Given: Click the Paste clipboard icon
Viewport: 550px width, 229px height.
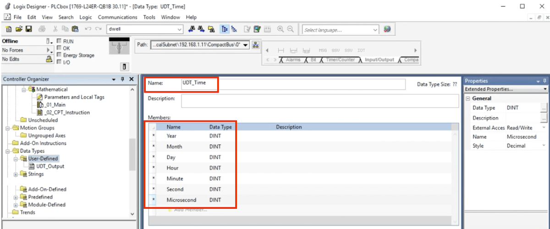Looking at the screenshot, I should pos(75,29).
